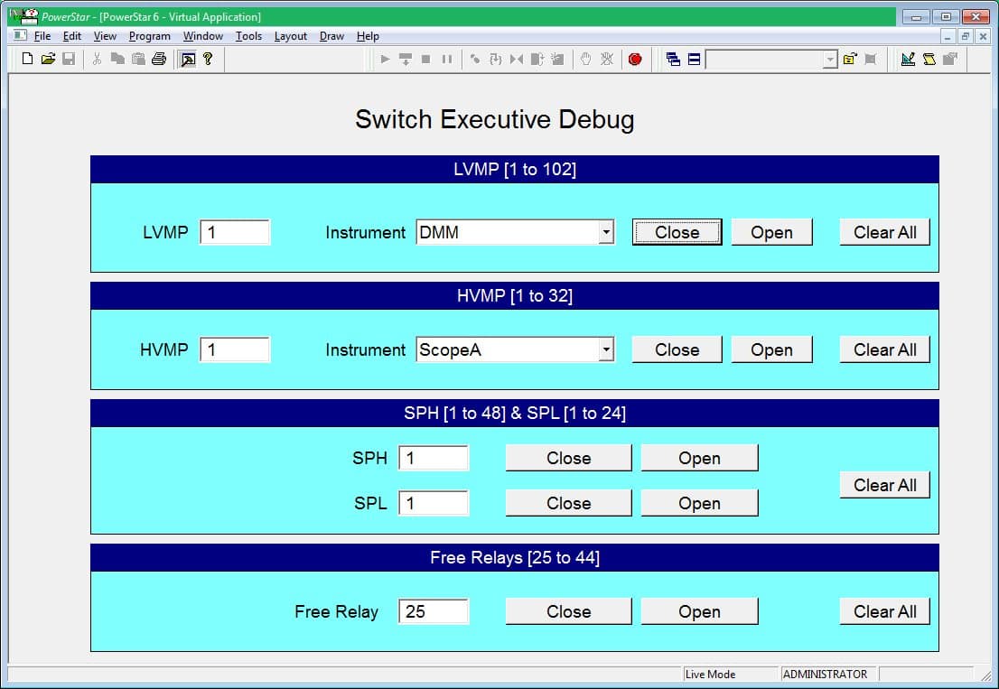Click the bowtie-shaped debug icon
This screenshot has height=689, width=999.
517,60
